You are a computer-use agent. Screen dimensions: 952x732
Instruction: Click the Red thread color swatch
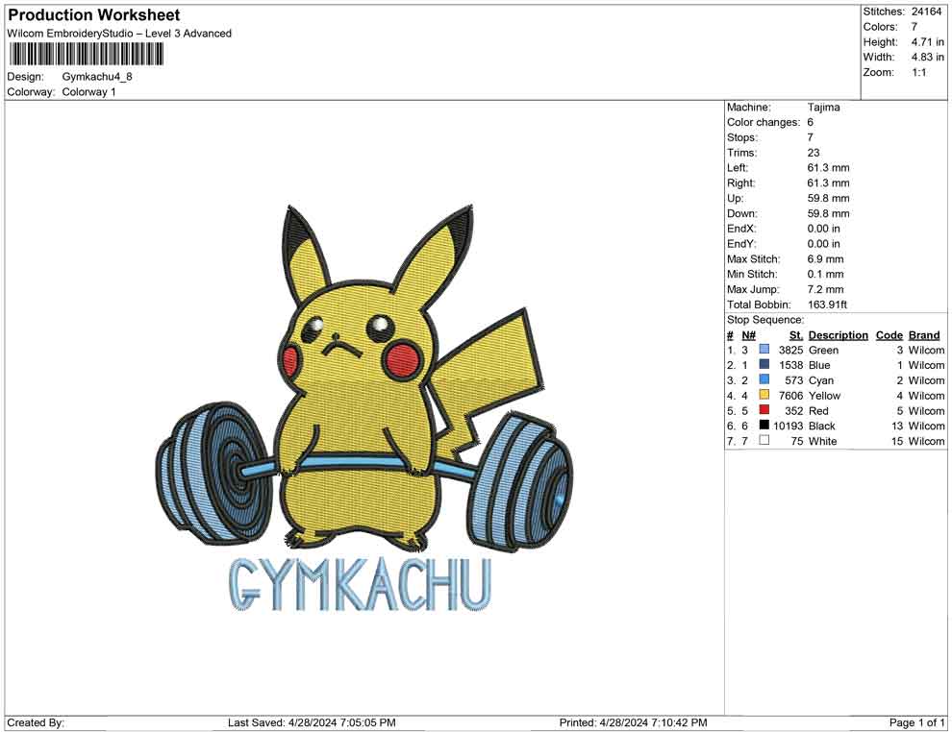point(764,410)
